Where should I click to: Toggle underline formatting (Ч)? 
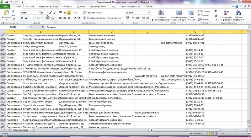pyautogui.click(x=30, y=18)
